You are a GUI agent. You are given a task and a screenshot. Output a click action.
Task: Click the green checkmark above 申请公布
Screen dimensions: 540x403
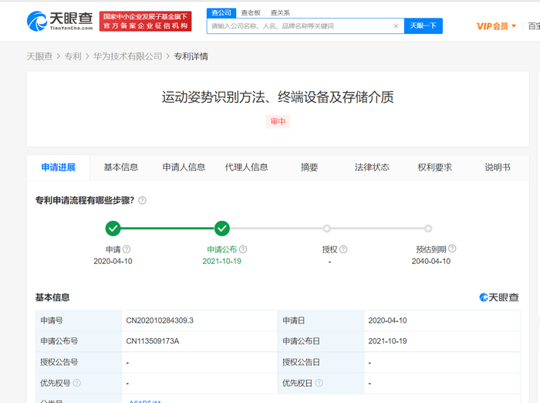click(x=222, y=229)
